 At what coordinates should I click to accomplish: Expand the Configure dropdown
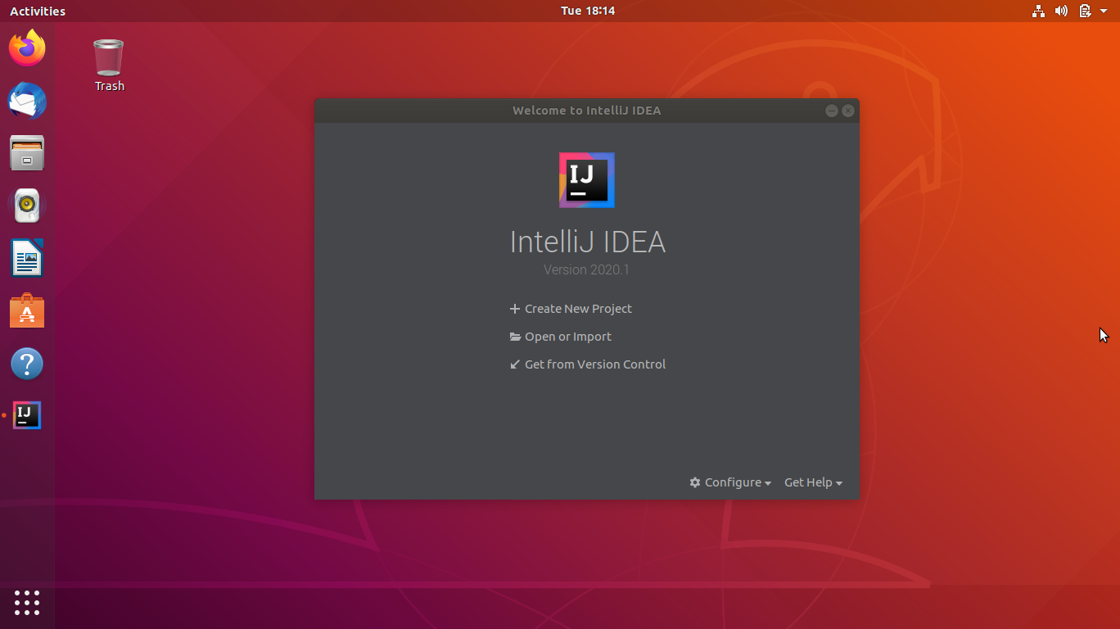point(730,482)
